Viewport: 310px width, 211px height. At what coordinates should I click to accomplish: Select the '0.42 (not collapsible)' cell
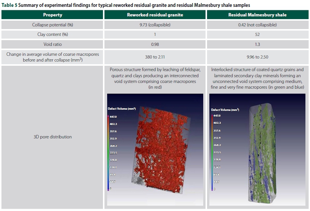257,25
